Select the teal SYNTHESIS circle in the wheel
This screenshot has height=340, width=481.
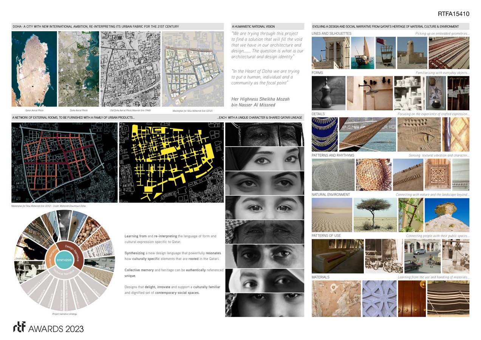tap(64, 260)
